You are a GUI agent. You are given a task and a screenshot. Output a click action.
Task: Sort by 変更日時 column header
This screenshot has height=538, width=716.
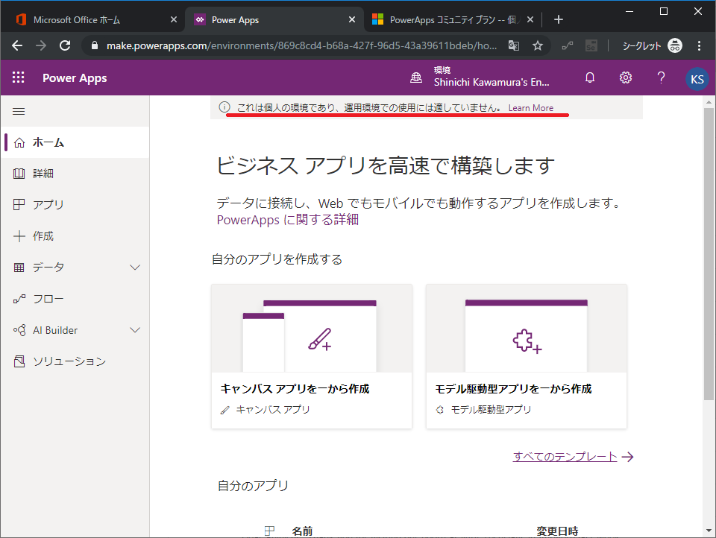tap(557, 531)
